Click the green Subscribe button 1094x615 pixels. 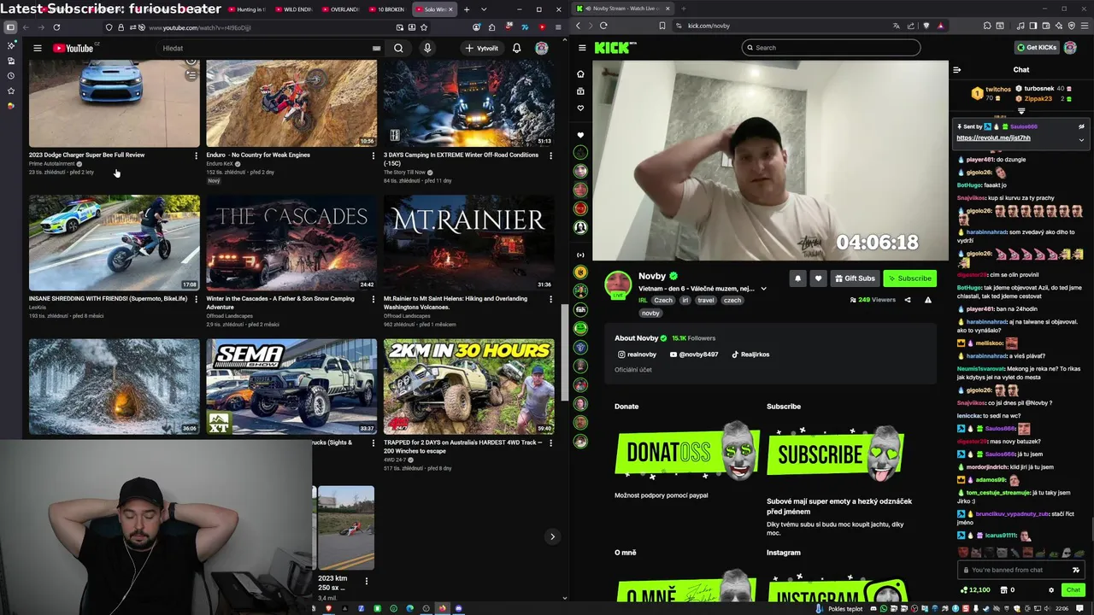tap(909, 278)
